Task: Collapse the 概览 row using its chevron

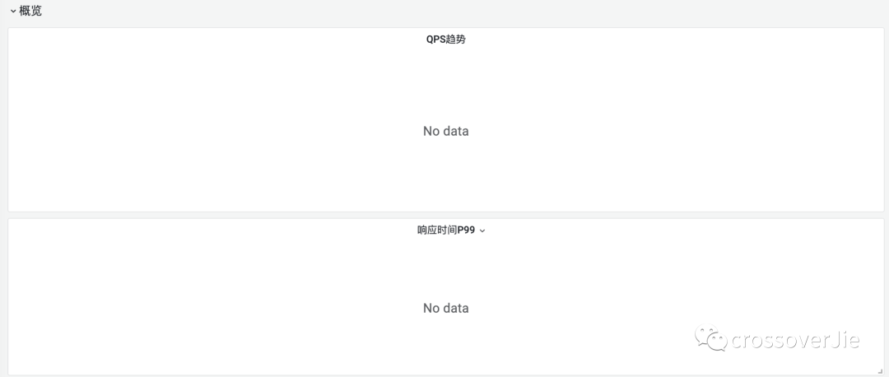Action: (x=13, y=11)
